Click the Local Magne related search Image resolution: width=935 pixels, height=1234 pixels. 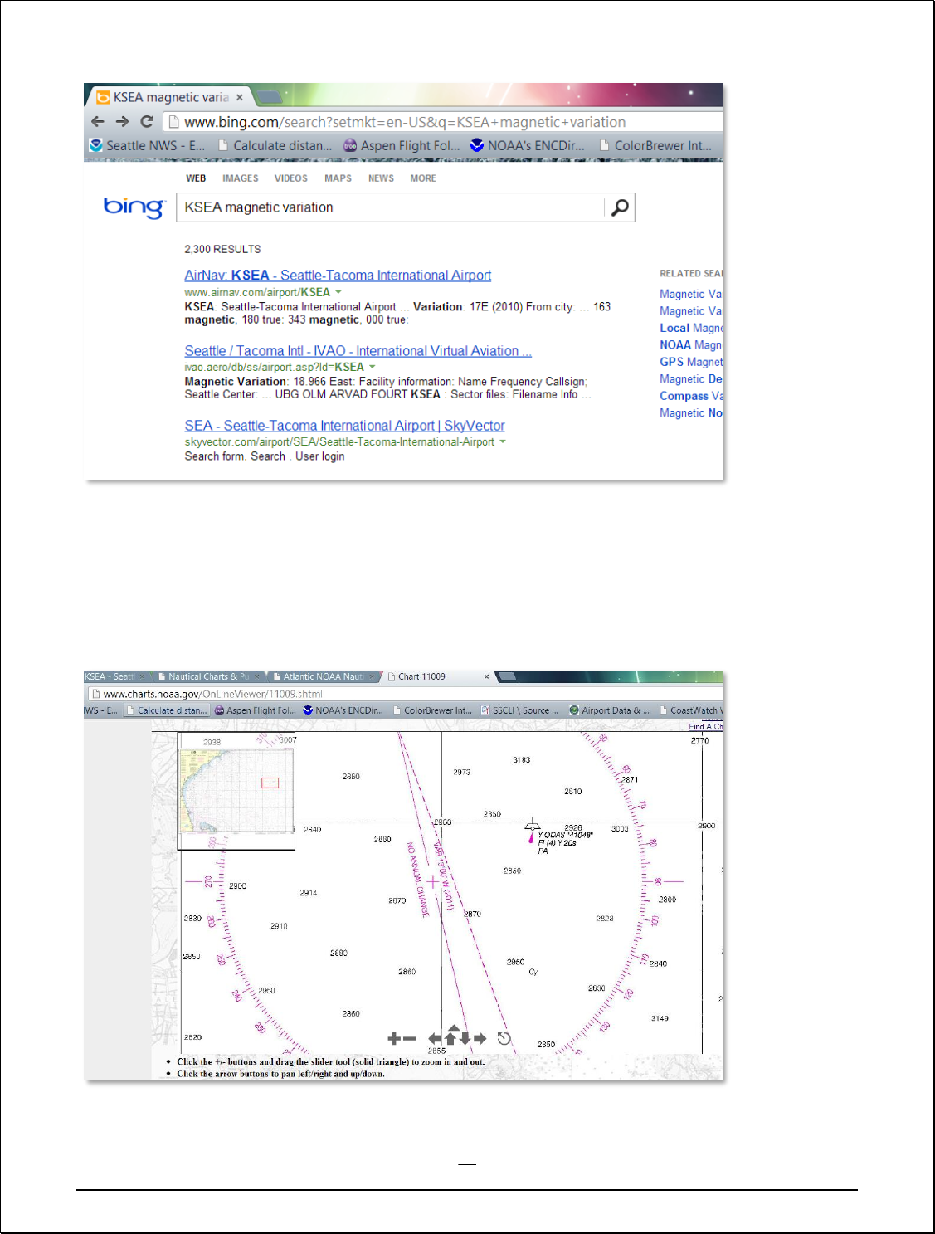tap(691, 328)
